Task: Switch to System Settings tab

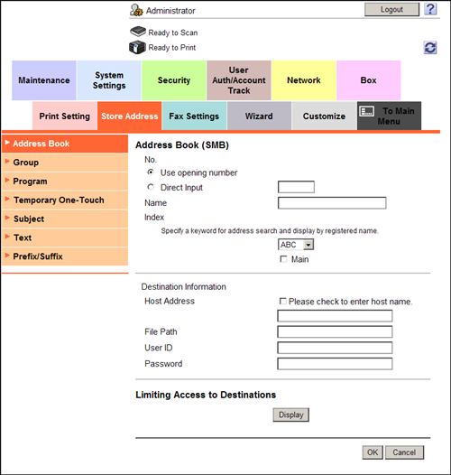Action: 109,80
